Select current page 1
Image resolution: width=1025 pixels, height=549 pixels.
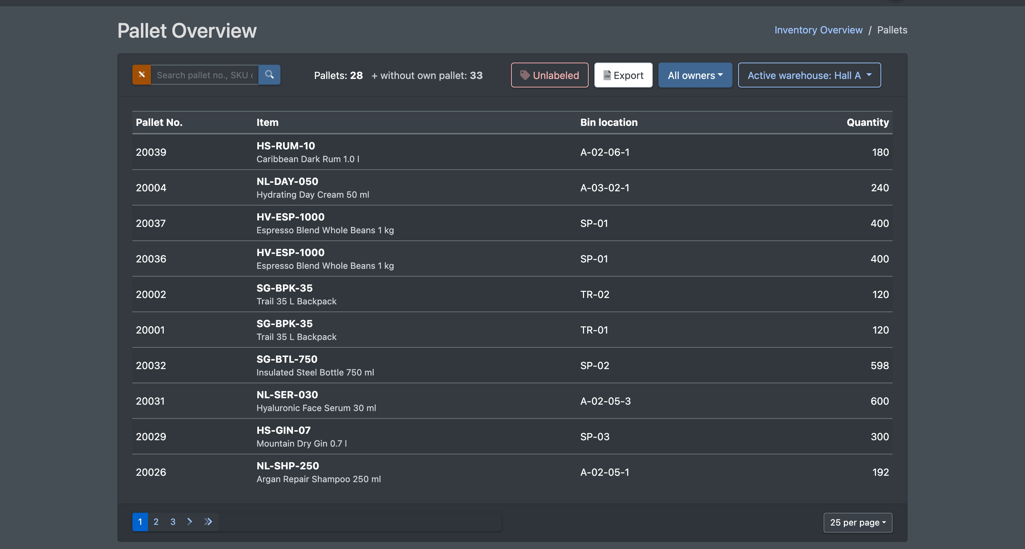click(140, 522)
